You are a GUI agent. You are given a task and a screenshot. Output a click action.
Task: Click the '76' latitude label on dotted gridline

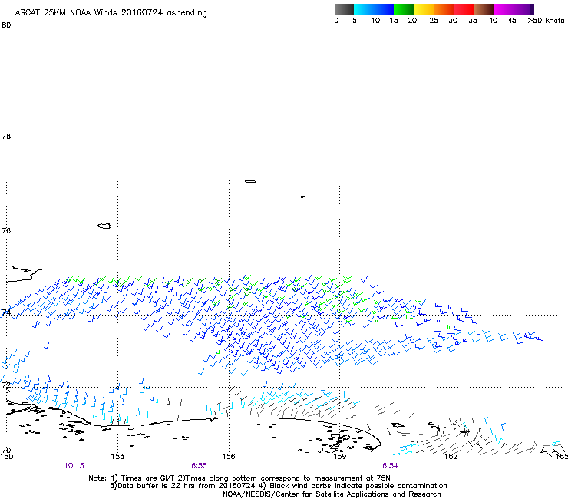click(x=6, y=230)
